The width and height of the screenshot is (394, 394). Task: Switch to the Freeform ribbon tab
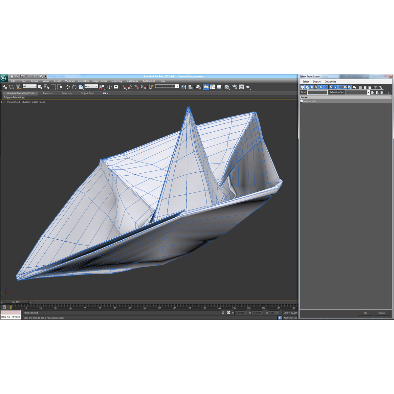point(48,93)
